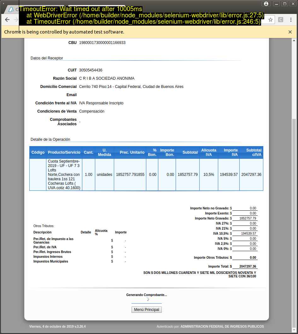
Task: Click the Detalle de la Operación heading
Action: point(50,139)
